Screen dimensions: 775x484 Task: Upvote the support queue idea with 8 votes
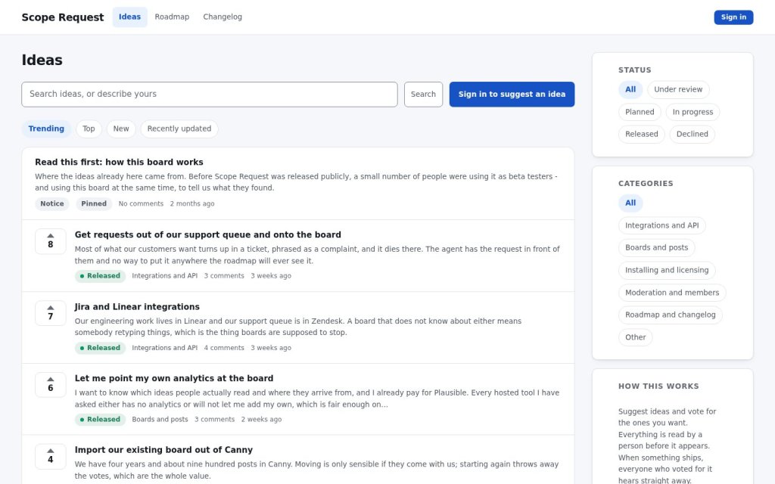[x=51, y=241]
